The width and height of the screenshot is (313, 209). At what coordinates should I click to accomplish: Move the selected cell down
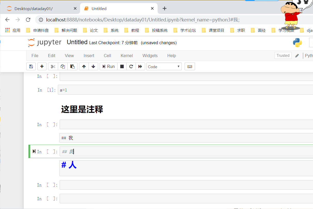(93, 66)
